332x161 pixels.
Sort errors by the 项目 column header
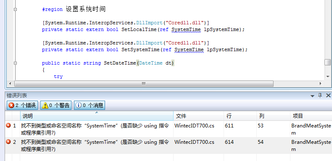click(311, 116)
